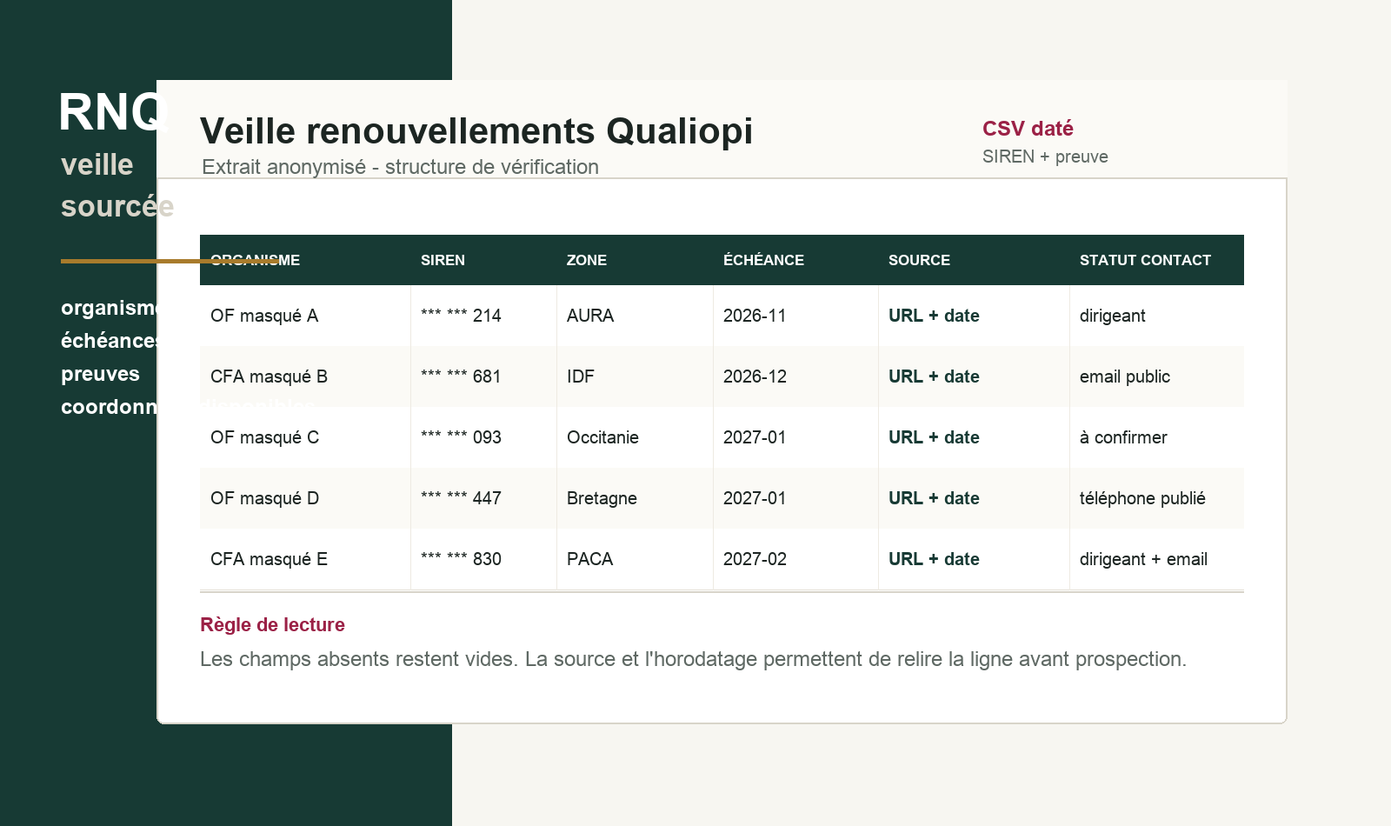Select the 'OF masqué C' cell
Viewport: 1391px width, 826px height.
click(305, 437)
